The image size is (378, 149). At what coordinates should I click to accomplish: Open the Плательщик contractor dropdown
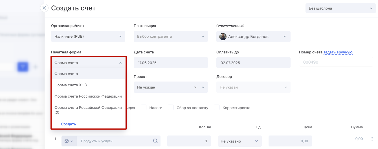[x=171, y=37]
